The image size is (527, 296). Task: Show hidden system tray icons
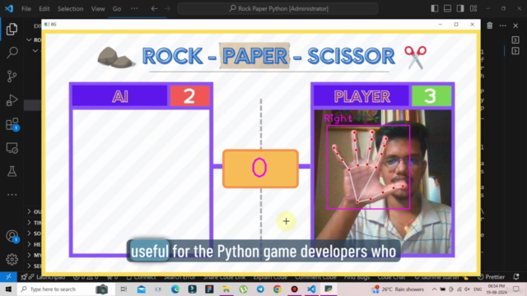[434, 289]
